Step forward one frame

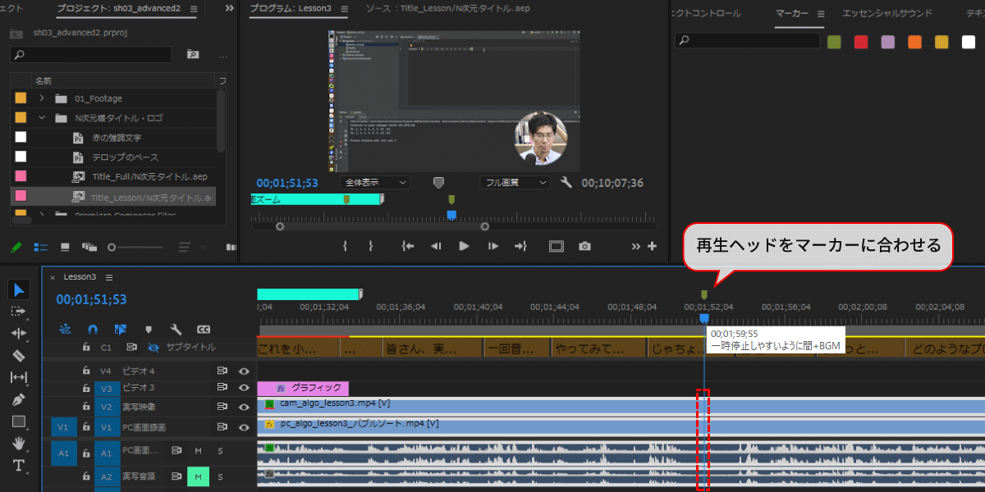[492, 246]
